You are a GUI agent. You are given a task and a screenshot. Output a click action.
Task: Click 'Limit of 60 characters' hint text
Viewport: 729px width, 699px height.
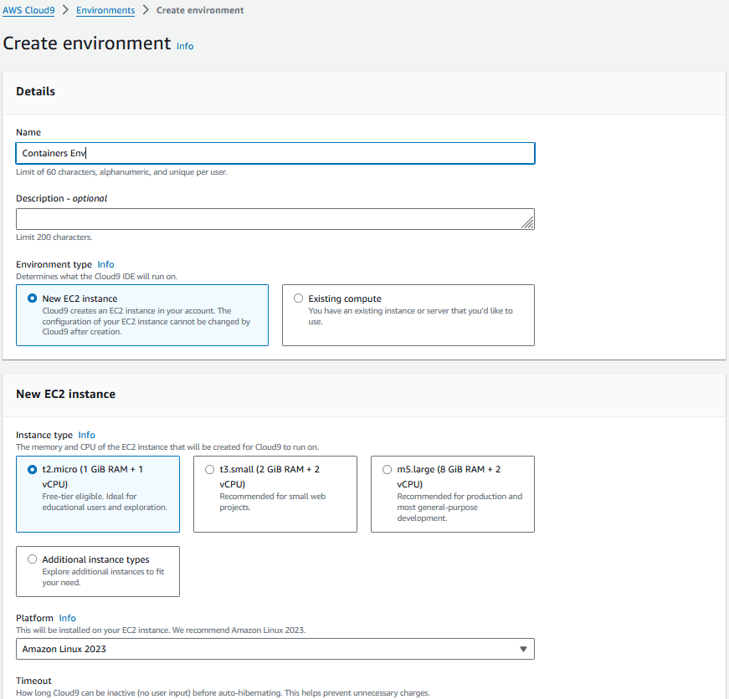pyautogui.click(x=122, y=172)
